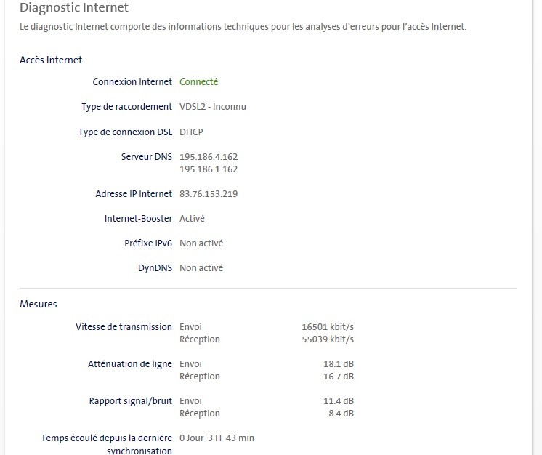Viewport: 542px width, 455px height.
Task: Click the green Connecté status text
Action: (198, 82)
